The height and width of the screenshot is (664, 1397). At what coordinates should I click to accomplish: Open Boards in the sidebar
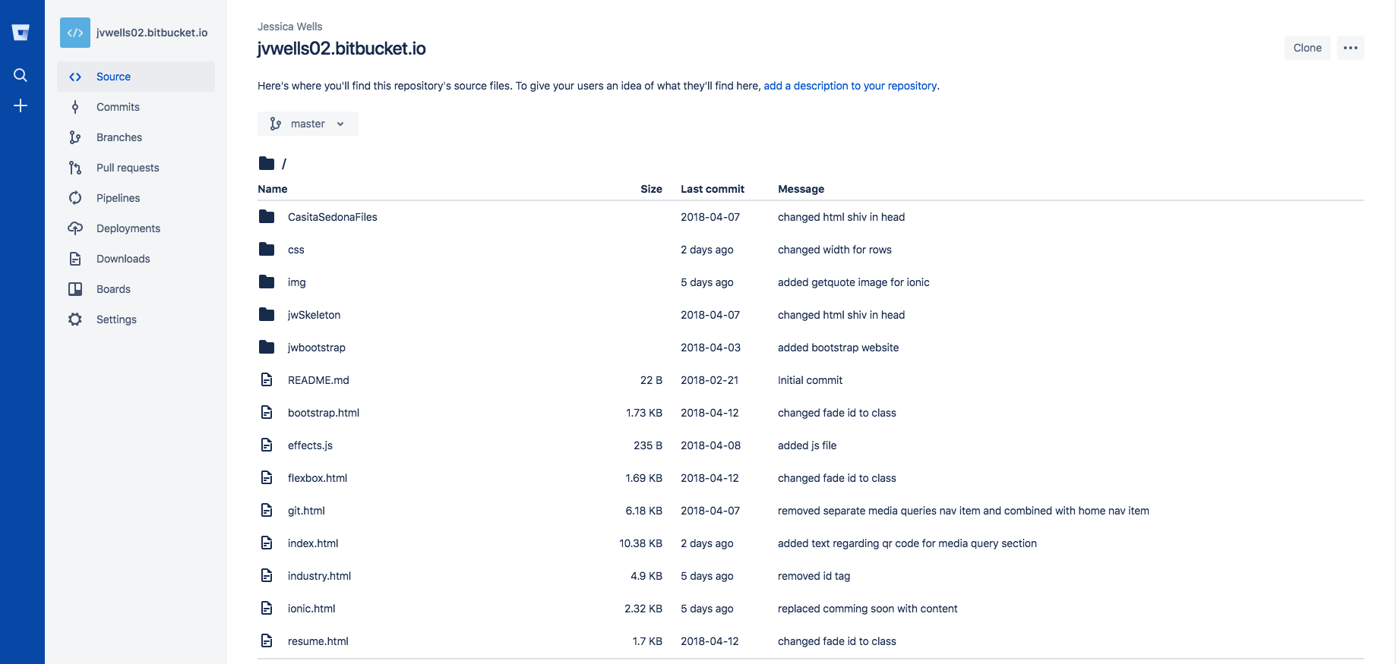coord(136,289)
